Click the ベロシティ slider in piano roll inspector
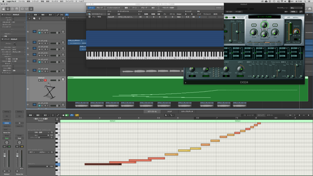This screenshot has width=313, height=176. click(39, 166)
